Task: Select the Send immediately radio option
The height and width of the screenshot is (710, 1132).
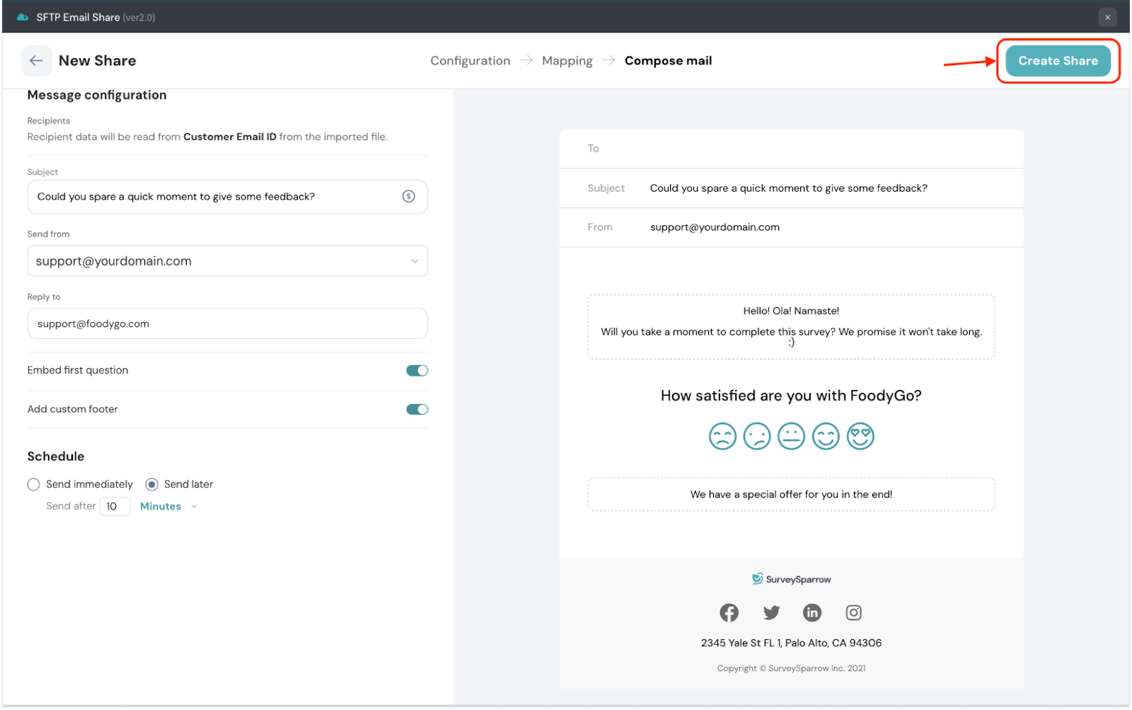Action: click(x=34, y=484)
